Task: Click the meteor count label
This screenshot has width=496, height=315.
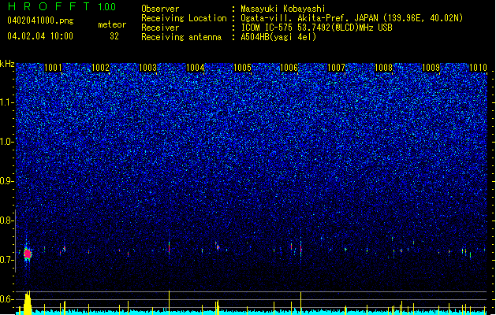Action: [112, 24]
